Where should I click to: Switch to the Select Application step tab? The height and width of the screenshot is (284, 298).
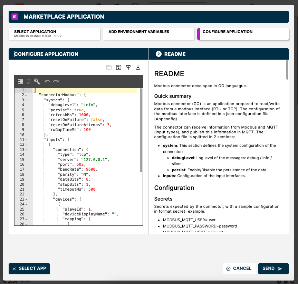pyautogui.click(x=55, y=34)
